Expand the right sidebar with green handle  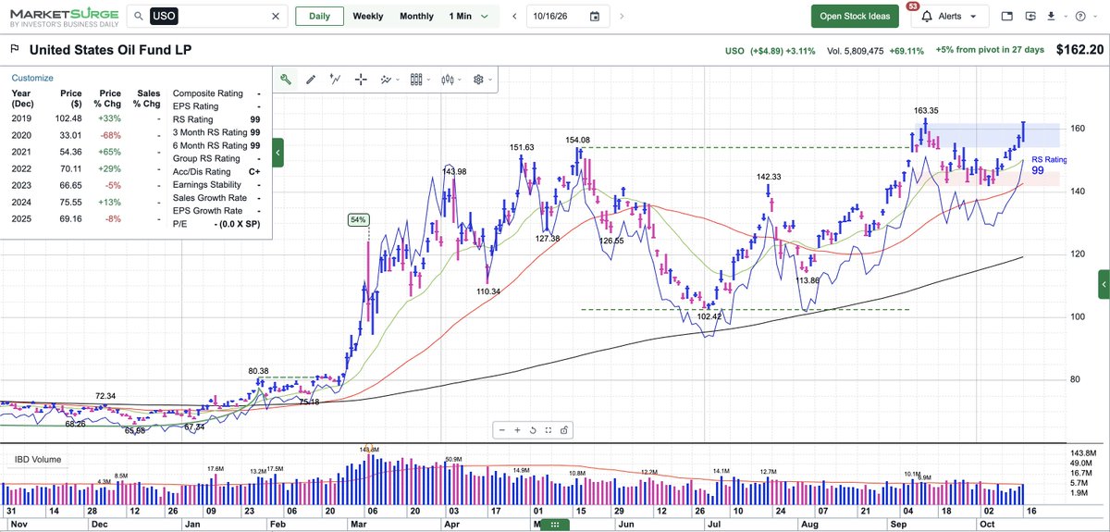(1103, 284)
